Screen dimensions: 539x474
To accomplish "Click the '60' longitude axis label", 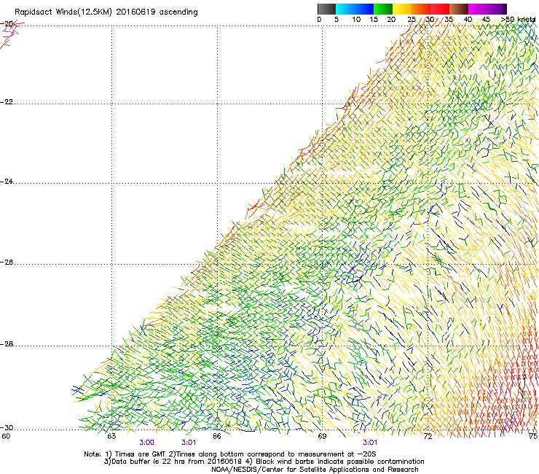I will [x=6, y=436].
